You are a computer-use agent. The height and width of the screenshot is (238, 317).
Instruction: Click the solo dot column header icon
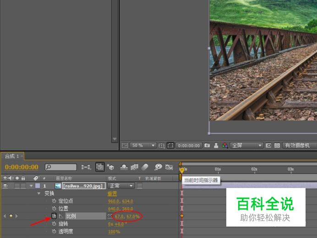click(x=17, y=178)
